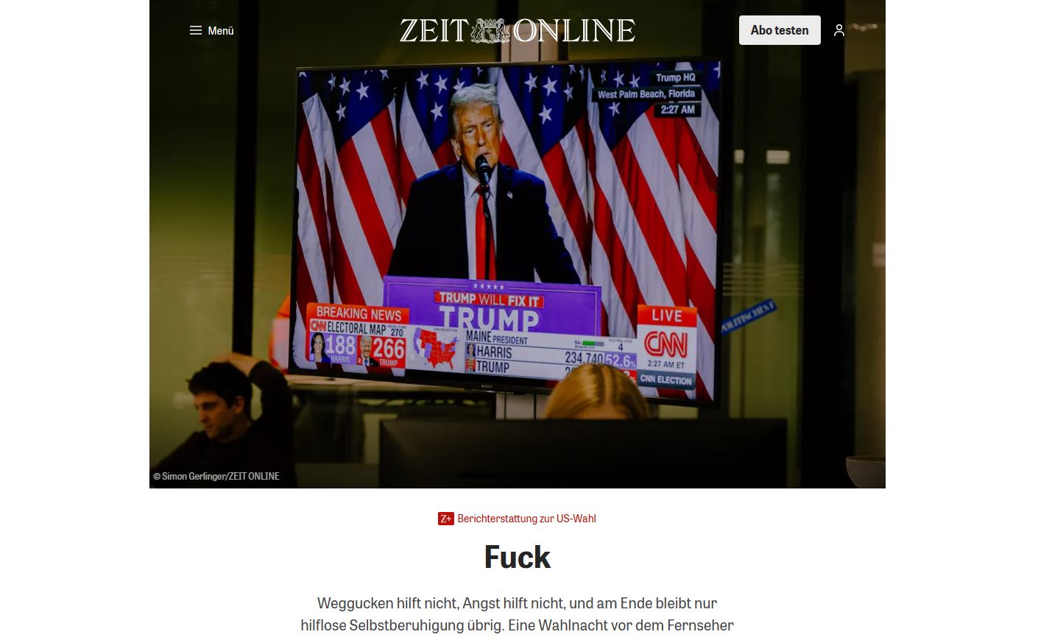Click the Breaking News banner in the photo

359,313
